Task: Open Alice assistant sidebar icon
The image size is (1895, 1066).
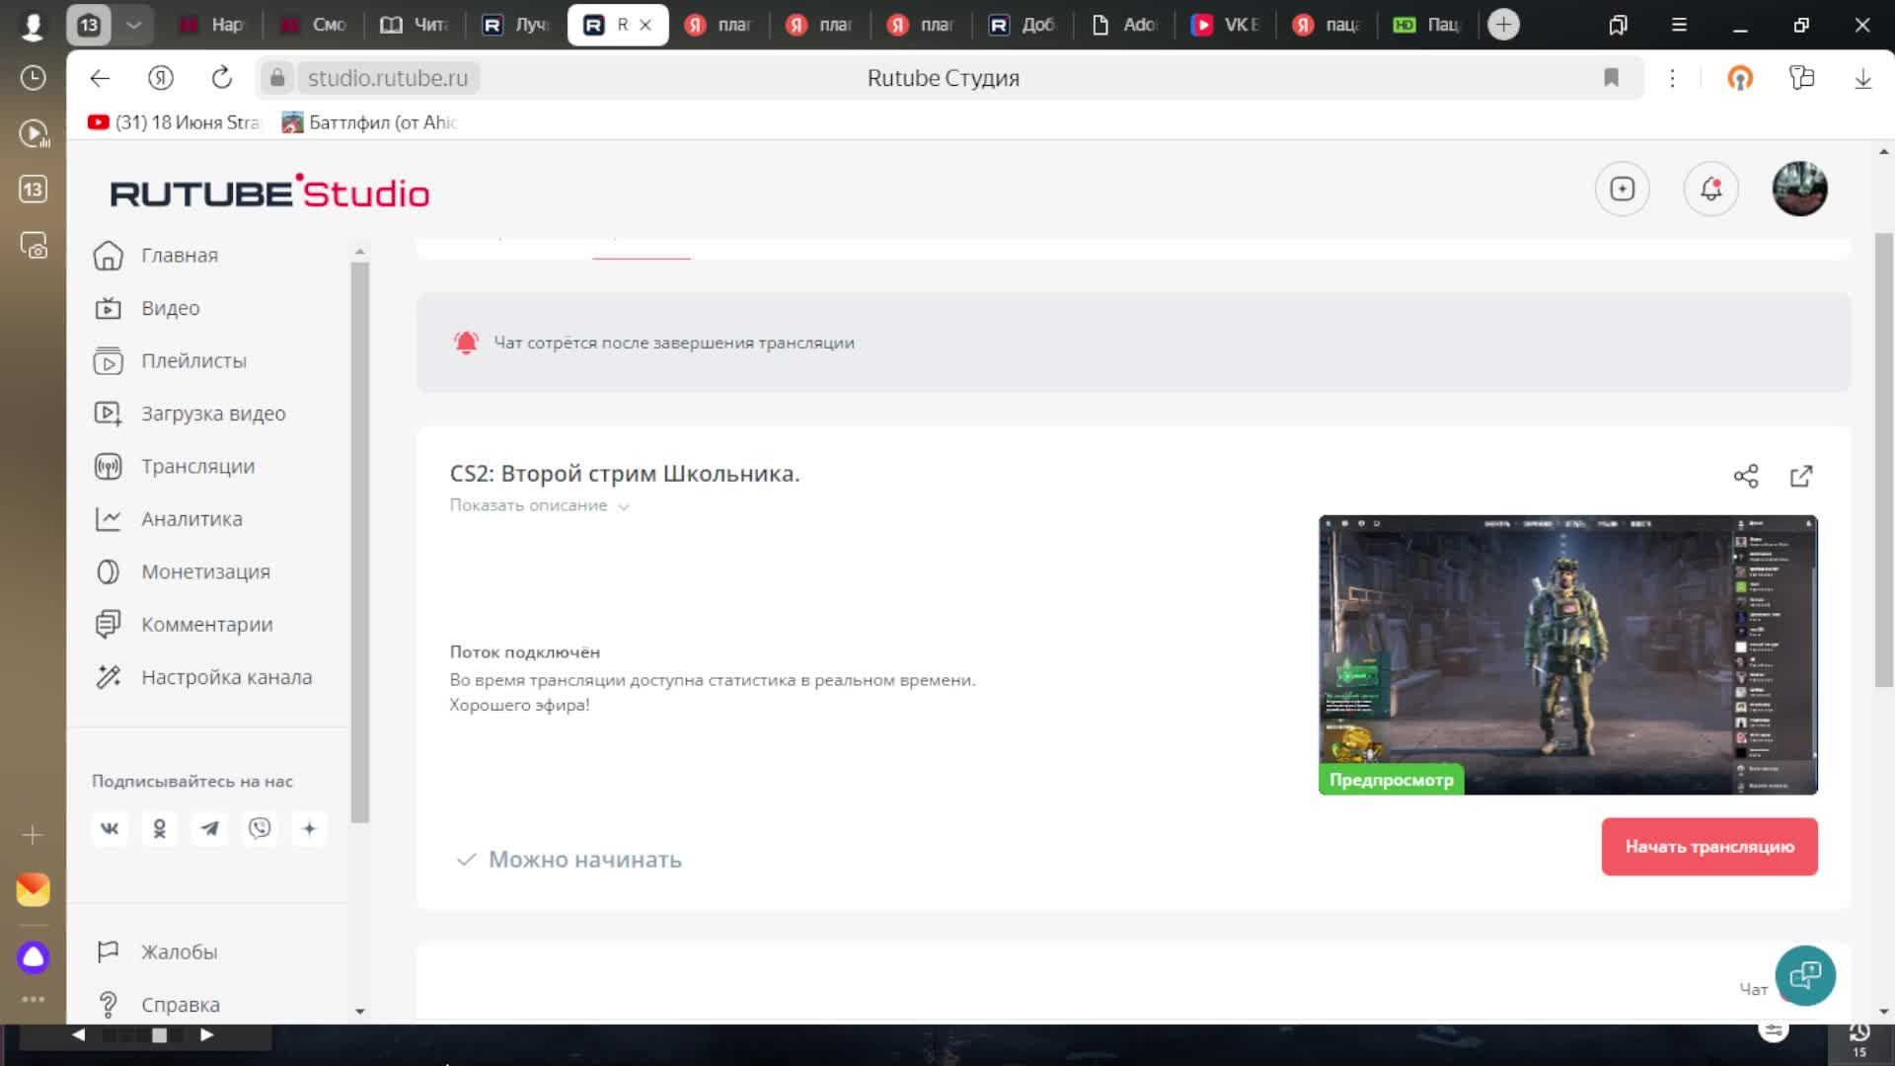Action: click(x=33, y=956)
